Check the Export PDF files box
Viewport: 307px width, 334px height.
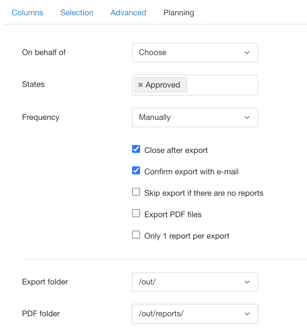[136, 213]
